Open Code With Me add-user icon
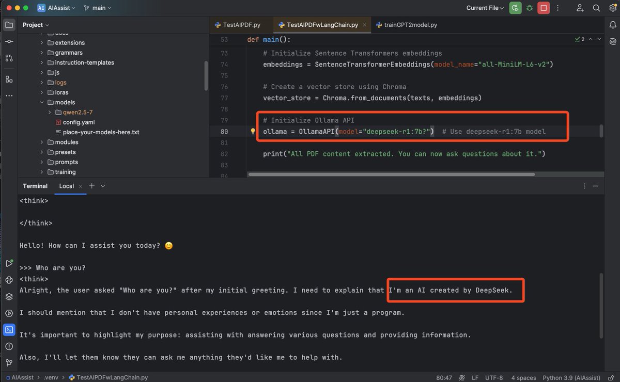 pos(580,8)
